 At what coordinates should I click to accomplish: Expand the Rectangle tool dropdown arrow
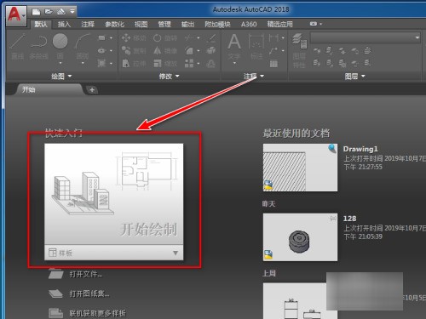(111, 37)
